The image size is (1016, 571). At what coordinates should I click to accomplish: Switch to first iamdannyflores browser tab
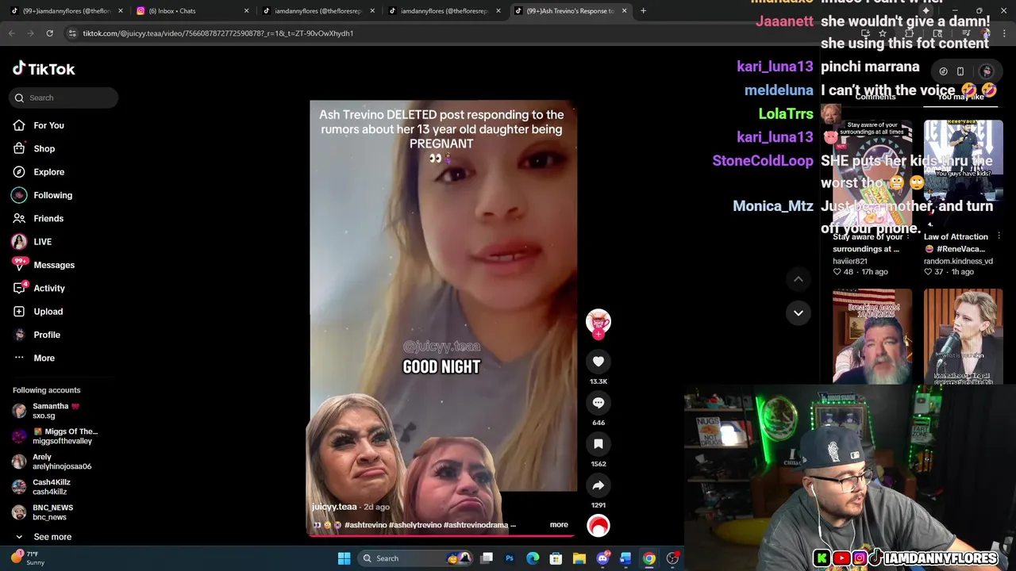63,11
